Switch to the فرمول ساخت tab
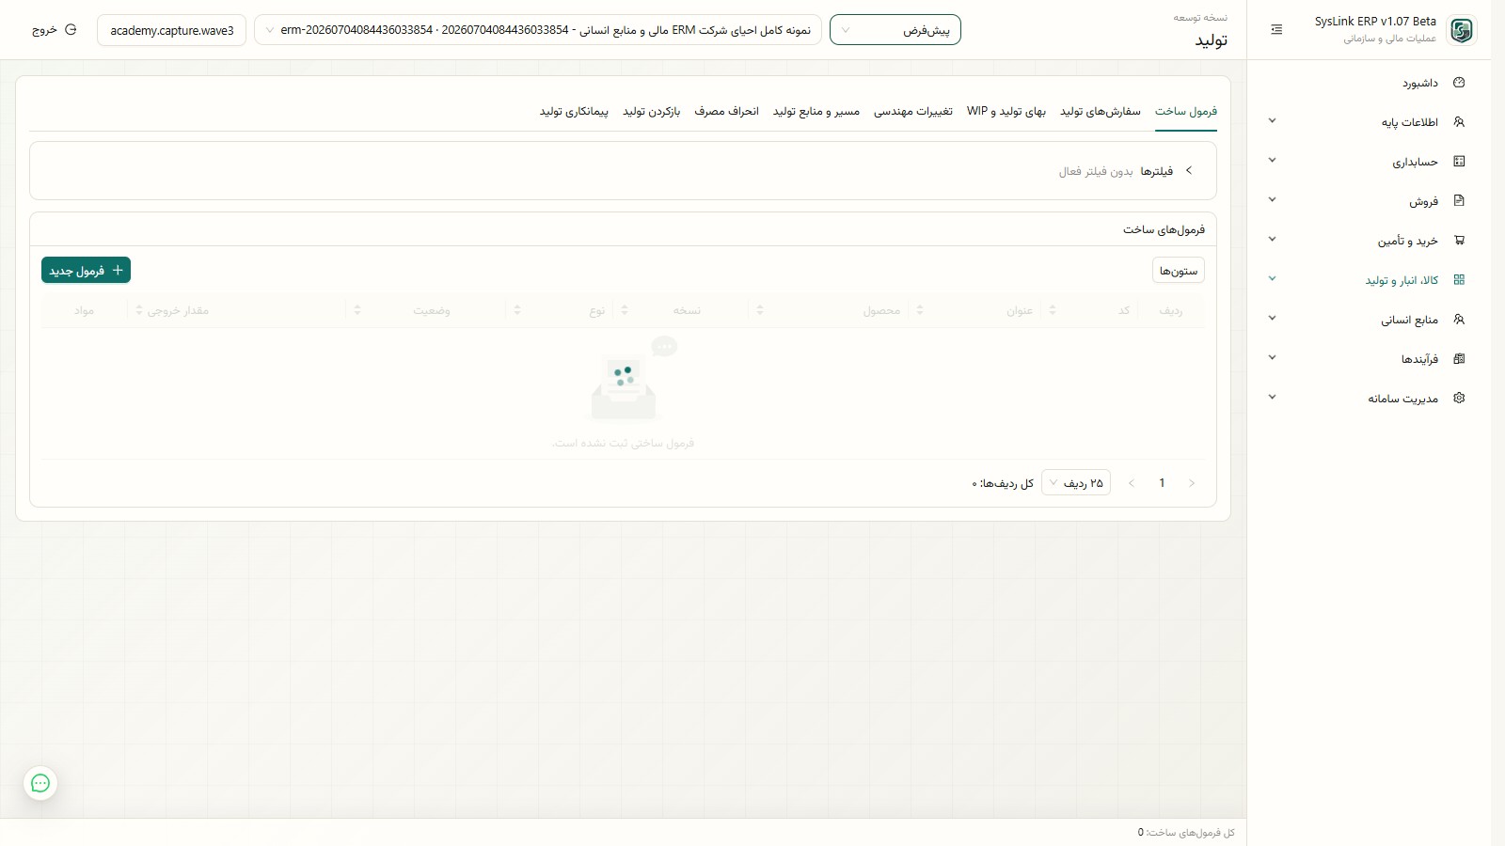Viewport: 1505px width, 846px height. point(1186,111)
